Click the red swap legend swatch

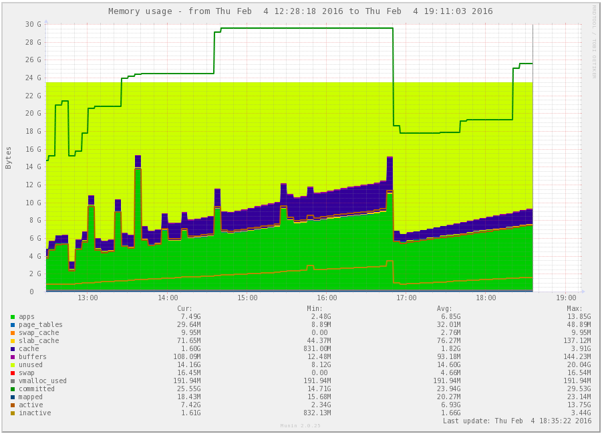click(13, 373)
